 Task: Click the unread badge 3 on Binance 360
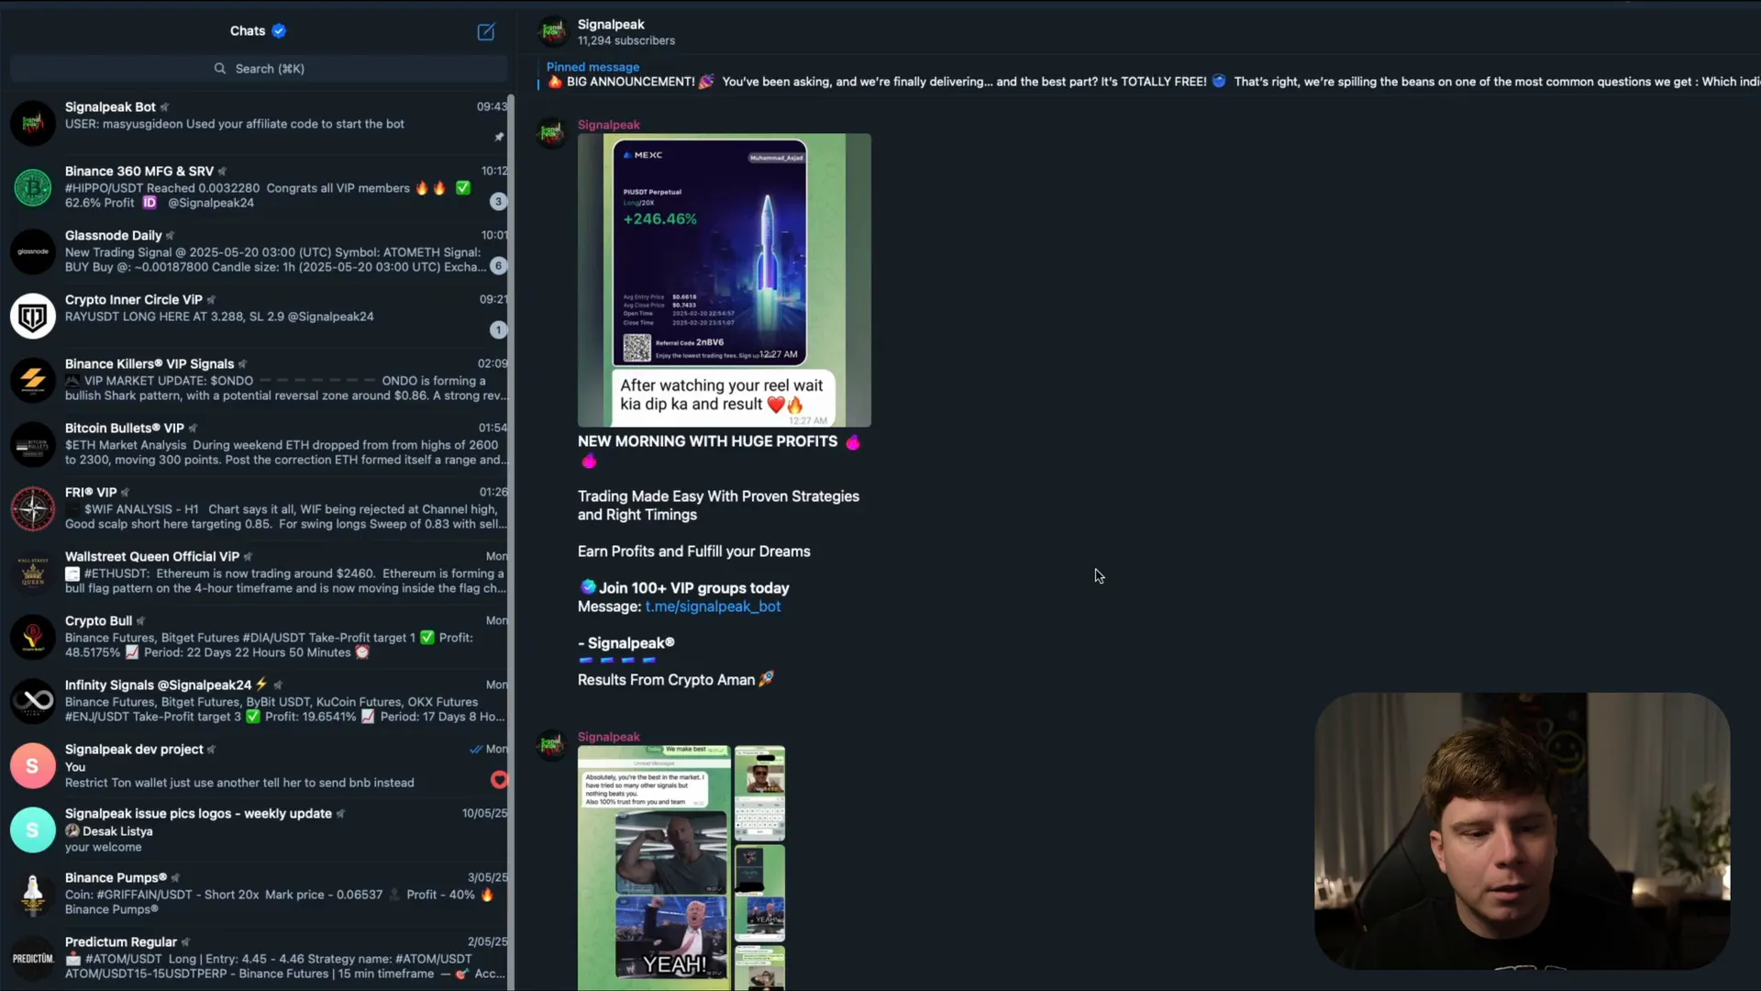pos(498,202)
